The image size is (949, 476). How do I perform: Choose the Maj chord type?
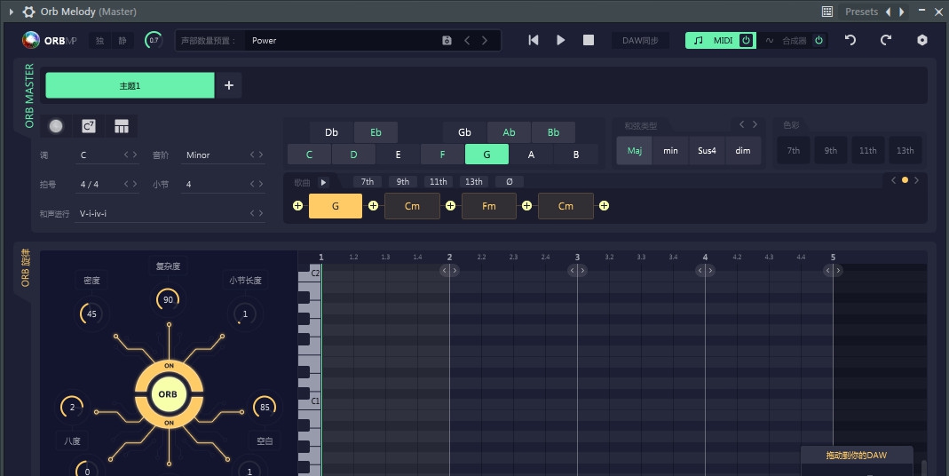(x=634, y=151)
